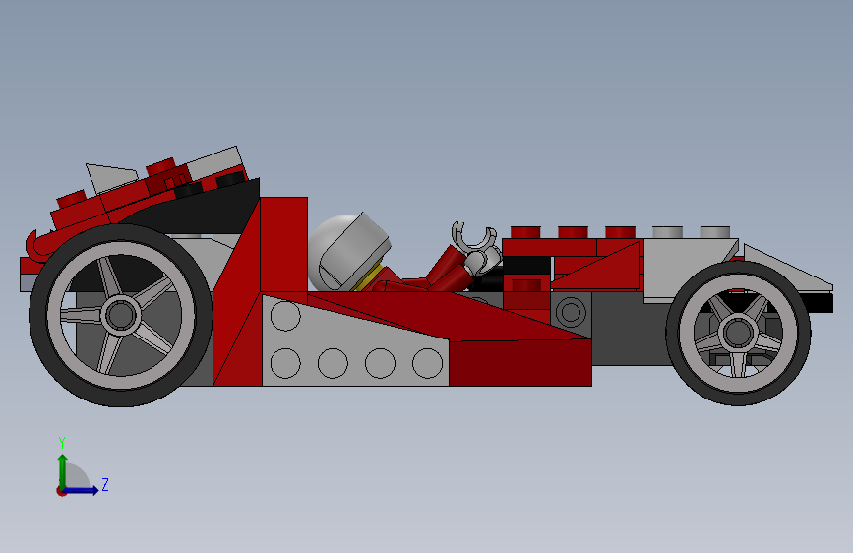Select the tall red brick behind the driver

[283, 244]
